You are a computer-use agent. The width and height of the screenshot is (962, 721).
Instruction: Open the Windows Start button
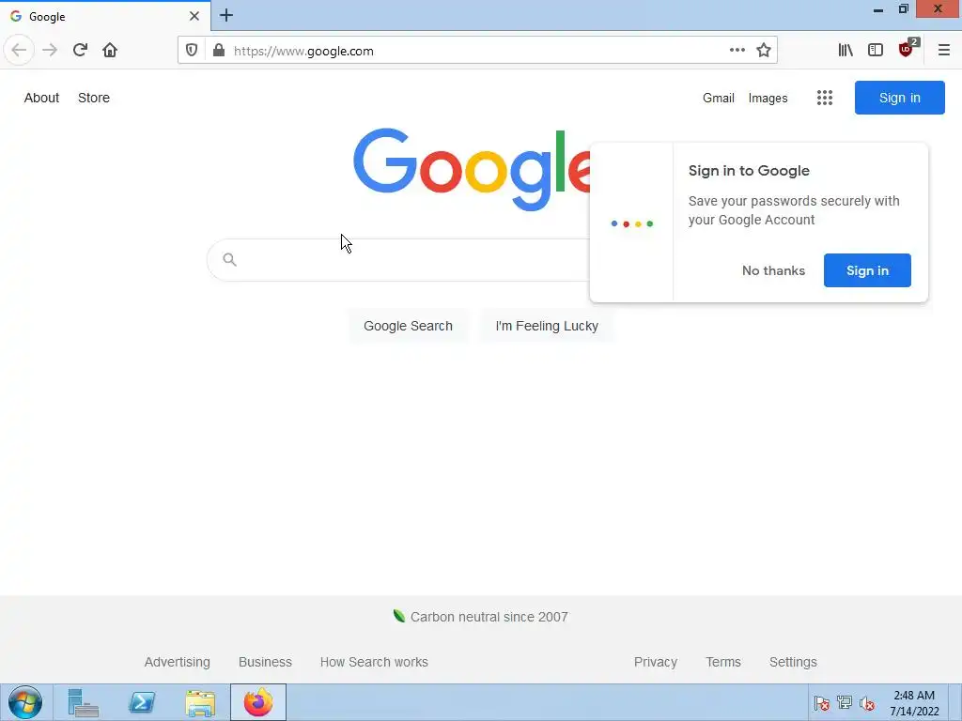(x=25, y=702)
